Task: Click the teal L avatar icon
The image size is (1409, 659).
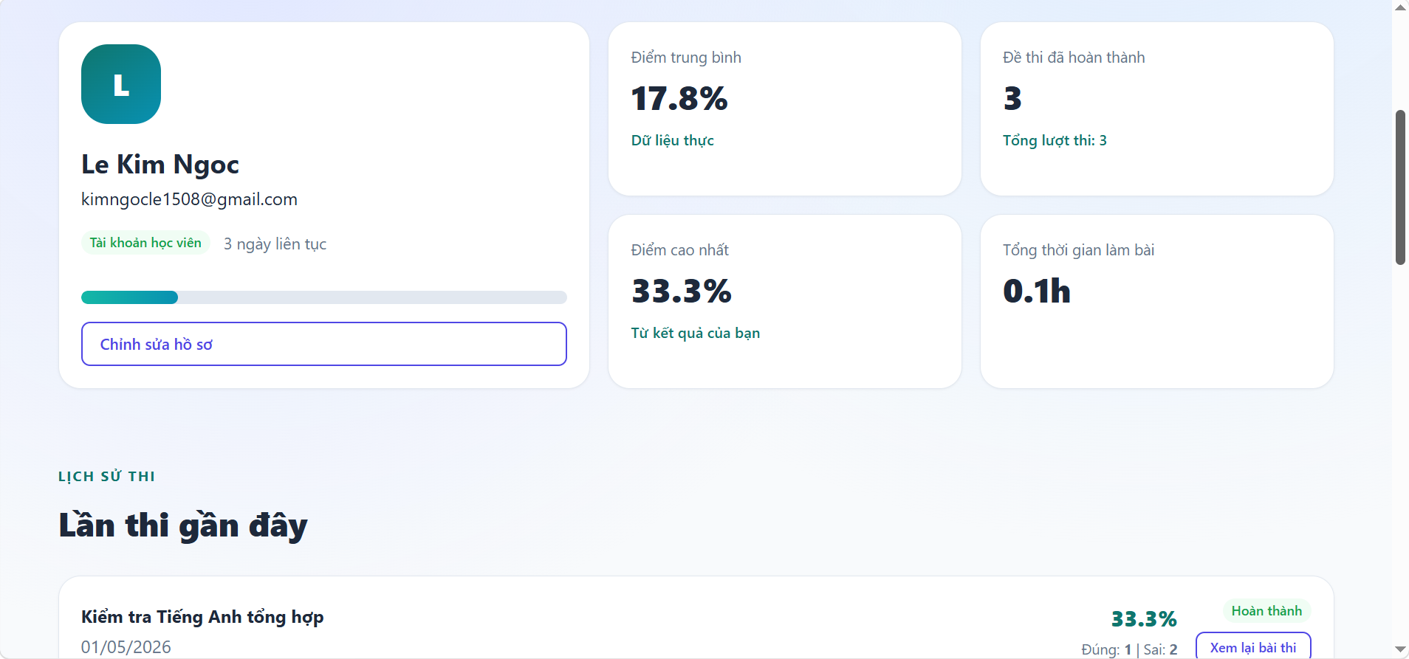Action: click(121, 84)
